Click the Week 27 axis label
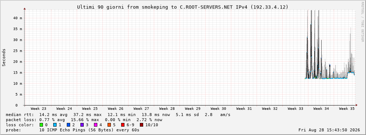Screen dimensions: 366x135 coord(141,109)
